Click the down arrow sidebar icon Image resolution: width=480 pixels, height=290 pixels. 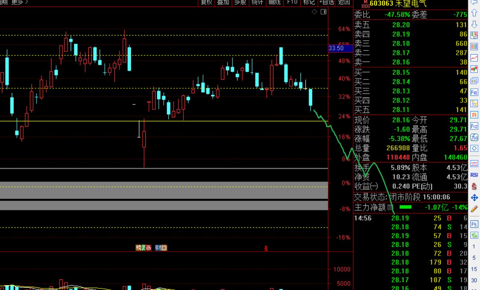(x=474, y=24)
